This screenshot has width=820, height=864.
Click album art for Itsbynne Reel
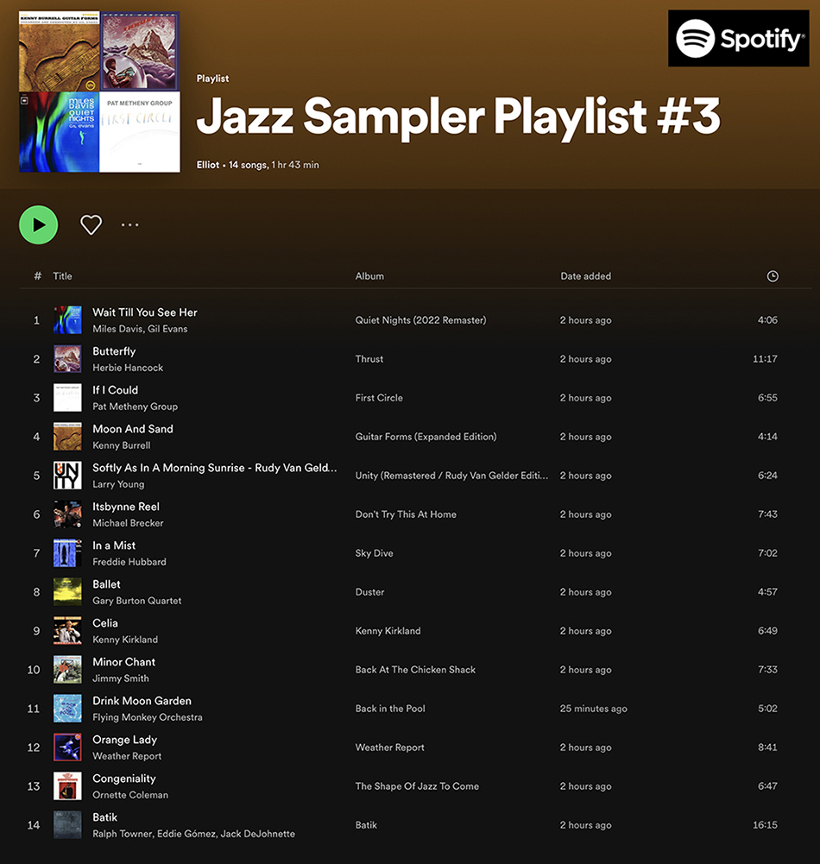pos(67,514)
